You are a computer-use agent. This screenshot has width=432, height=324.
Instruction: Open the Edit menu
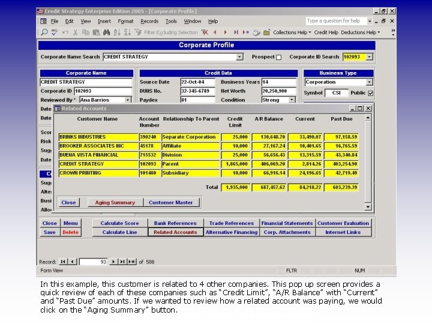click(x=69, y=21)
